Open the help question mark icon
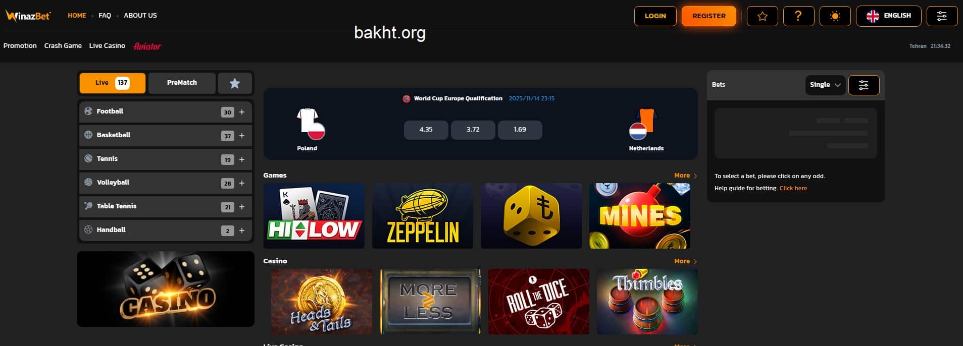This screenshot has height=346, width=963. [798, 16]
